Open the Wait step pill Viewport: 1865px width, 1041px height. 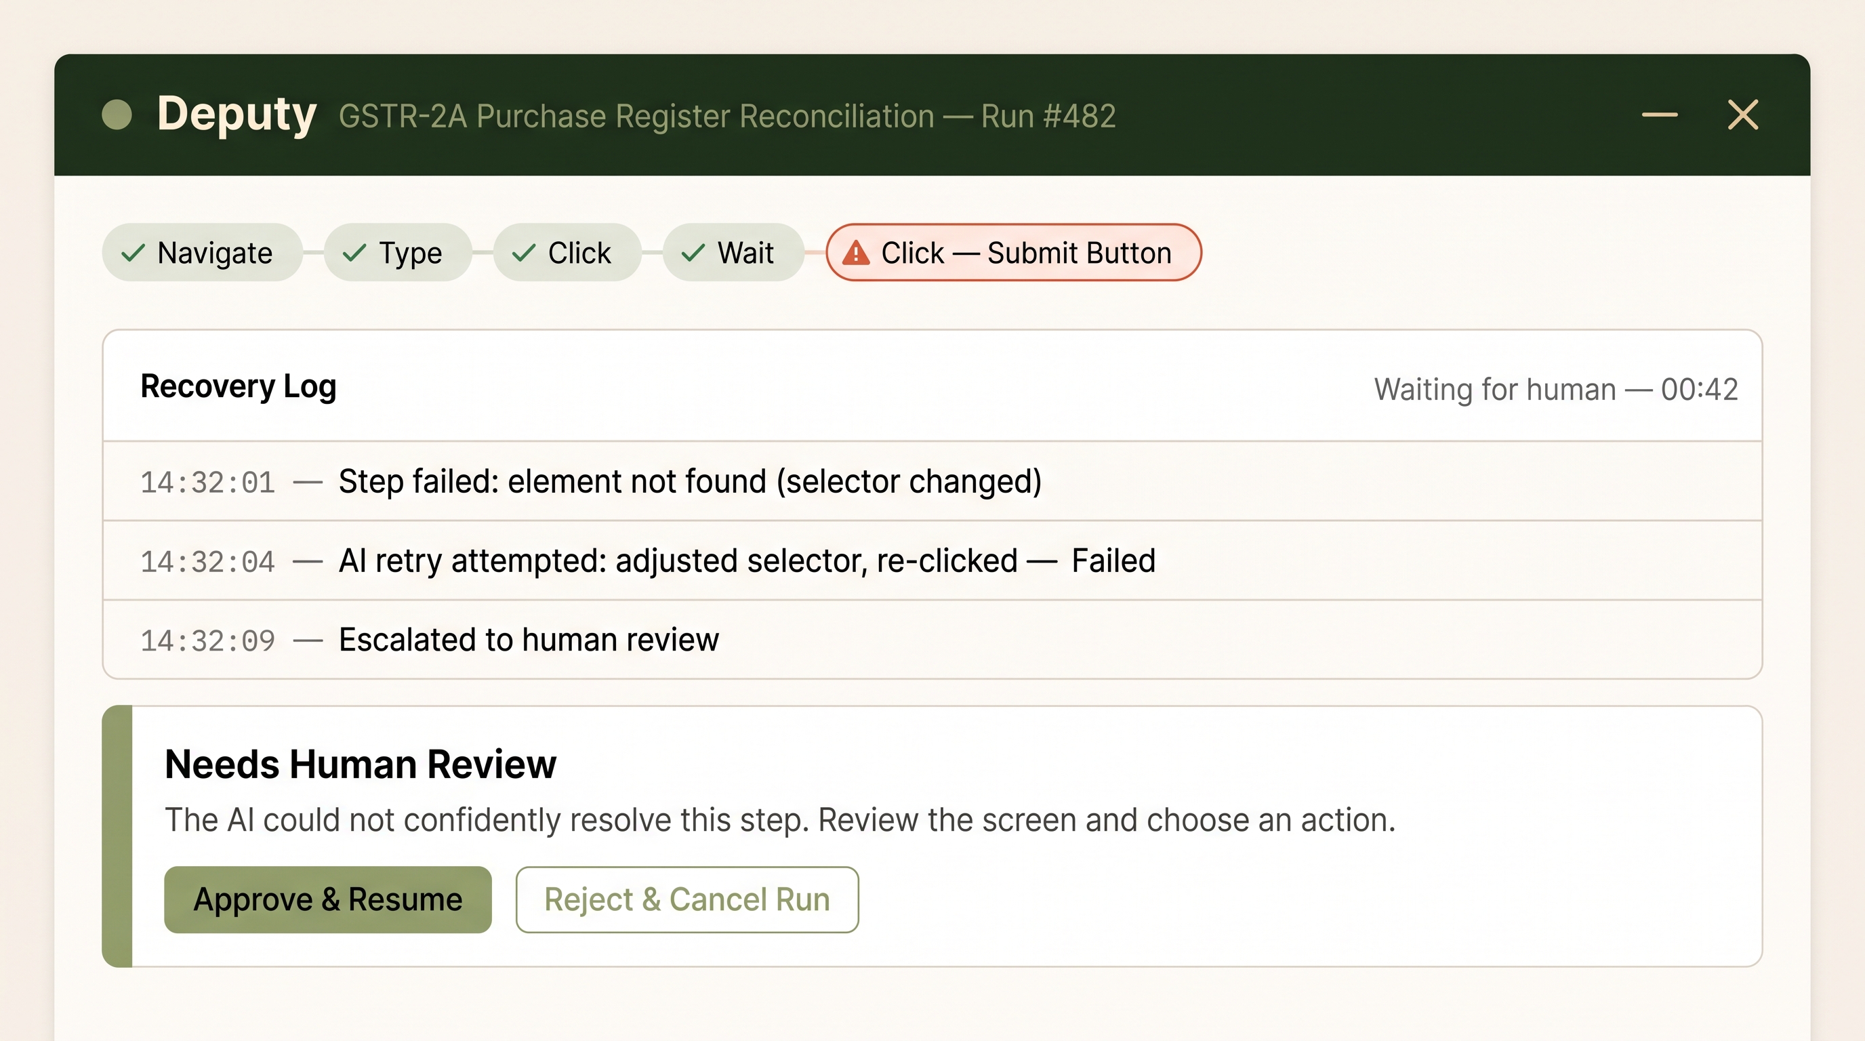coord(733,253)
